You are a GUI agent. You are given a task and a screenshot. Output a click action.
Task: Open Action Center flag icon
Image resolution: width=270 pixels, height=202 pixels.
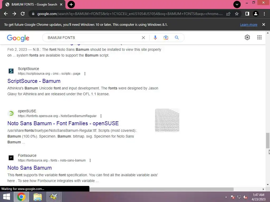[x=233, y=197]
